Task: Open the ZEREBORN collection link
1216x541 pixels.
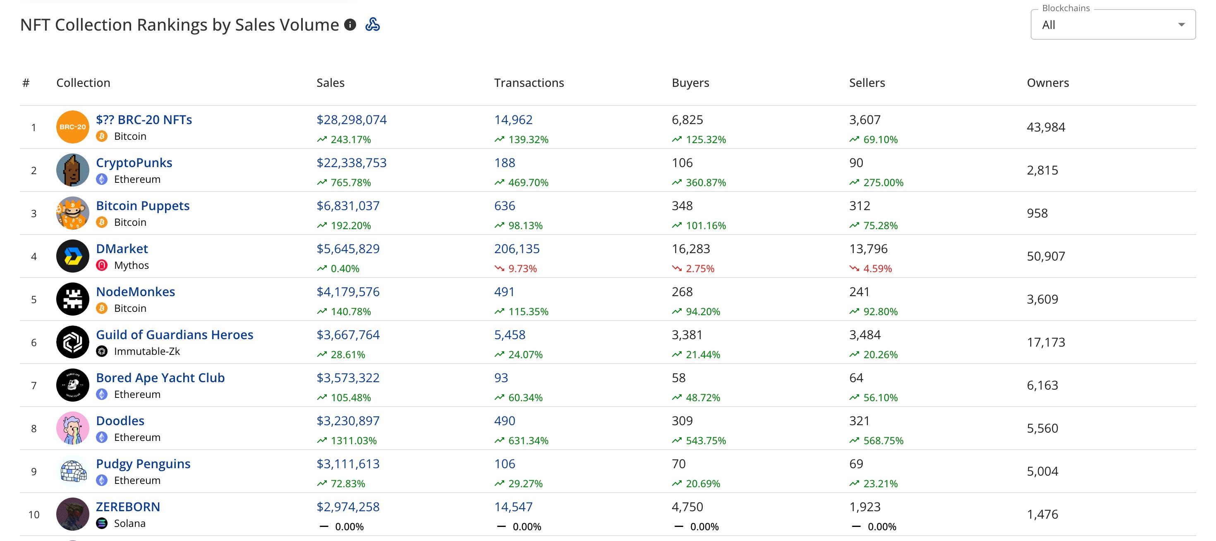Action: click(128, 507)
